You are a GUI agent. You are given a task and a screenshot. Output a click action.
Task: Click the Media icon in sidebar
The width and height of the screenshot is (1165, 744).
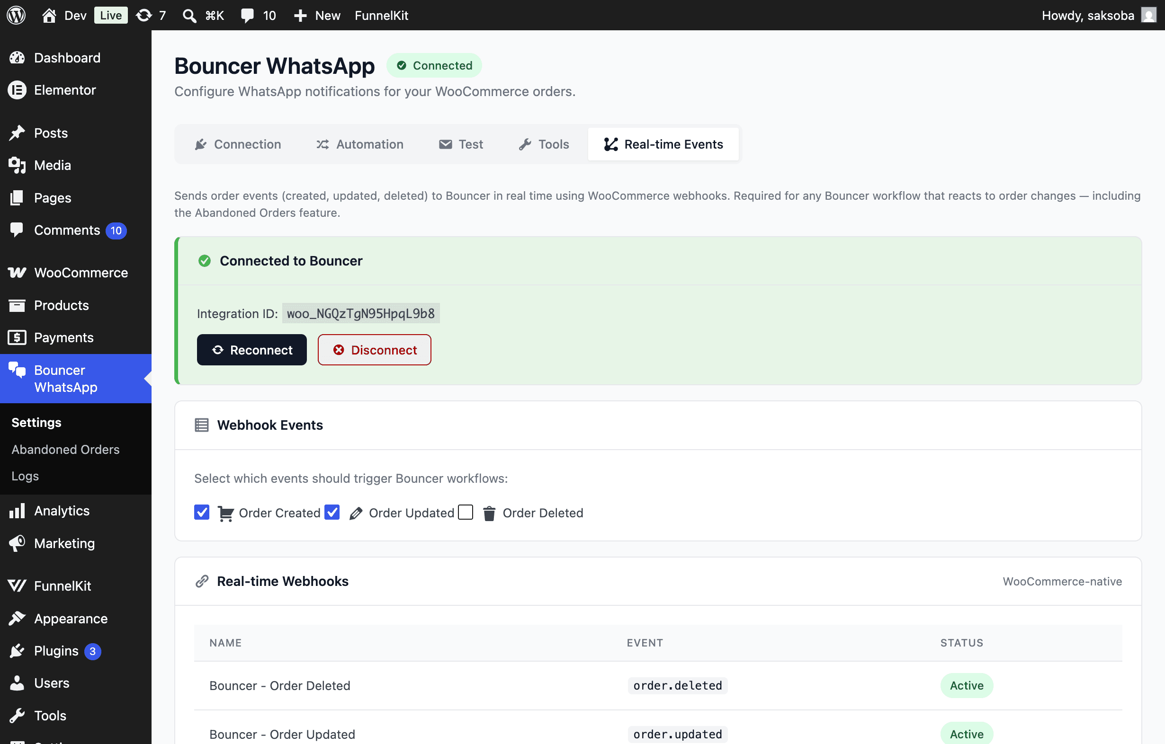(17, 165)
